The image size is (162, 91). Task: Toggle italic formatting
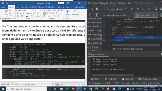21,13
